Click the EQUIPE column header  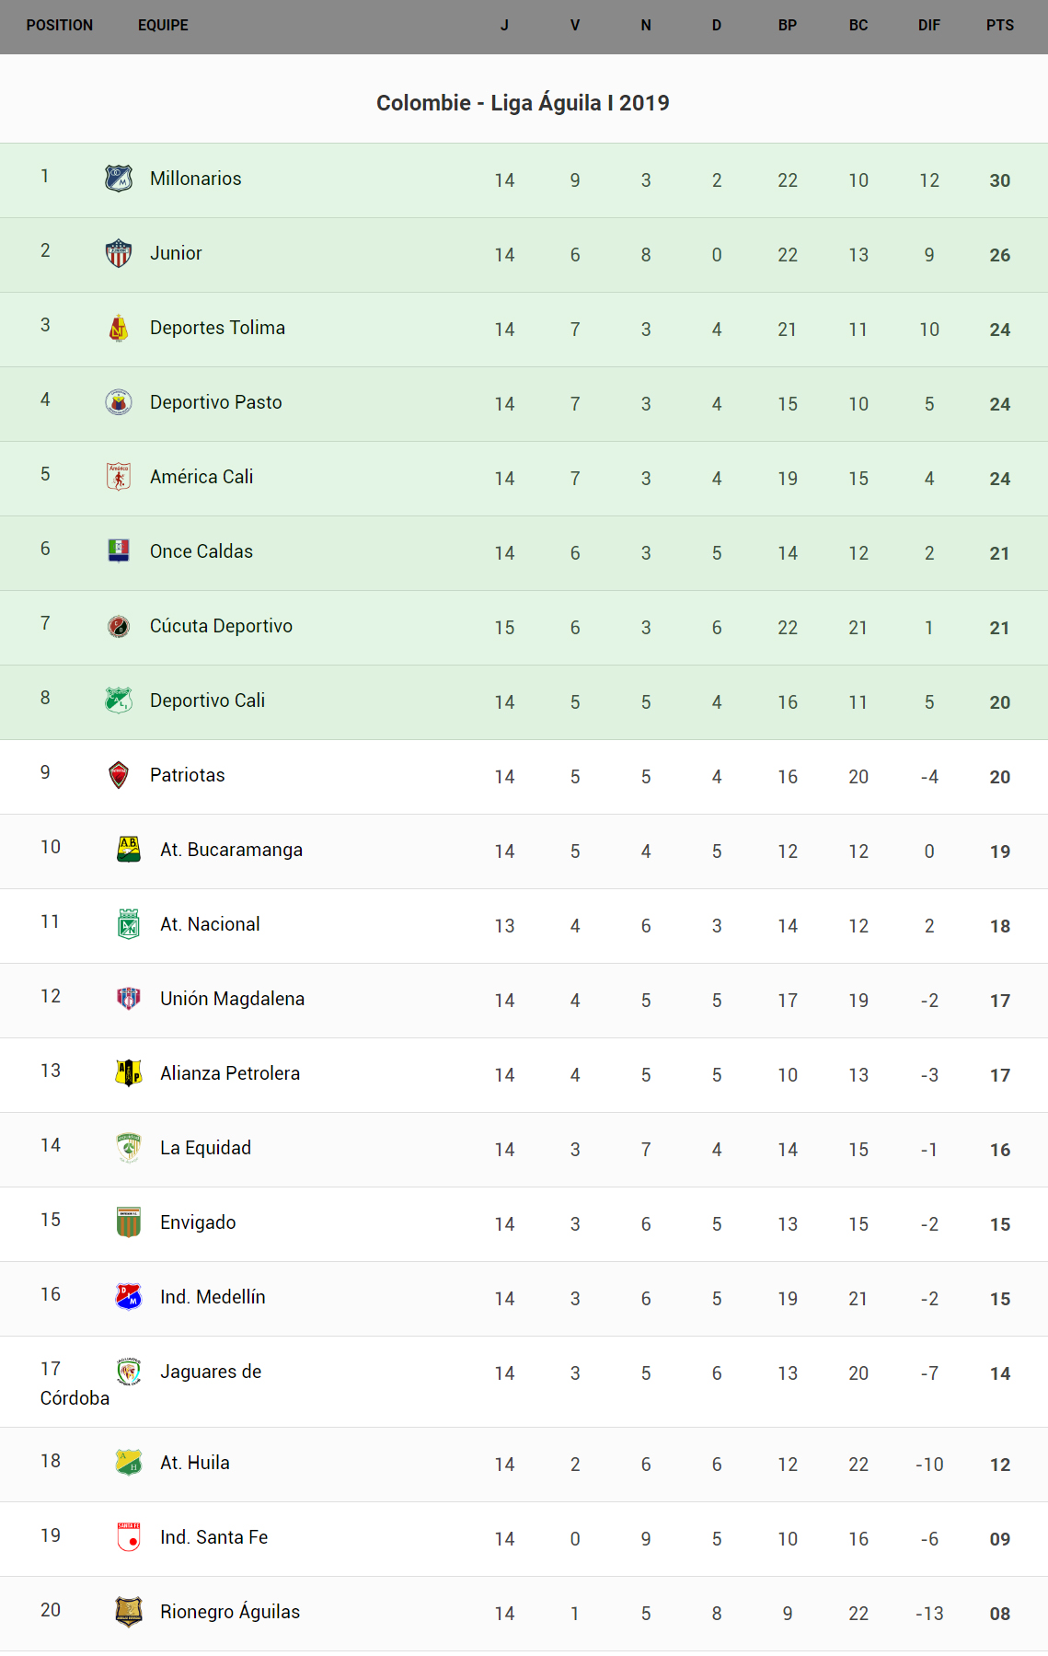click(163, 26)
